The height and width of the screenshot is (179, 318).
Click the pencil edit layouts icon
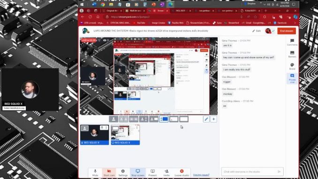(206, 119)
